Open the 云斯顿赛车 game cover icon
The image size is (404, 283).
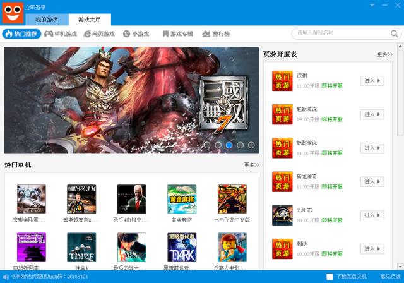pos(81,199)
